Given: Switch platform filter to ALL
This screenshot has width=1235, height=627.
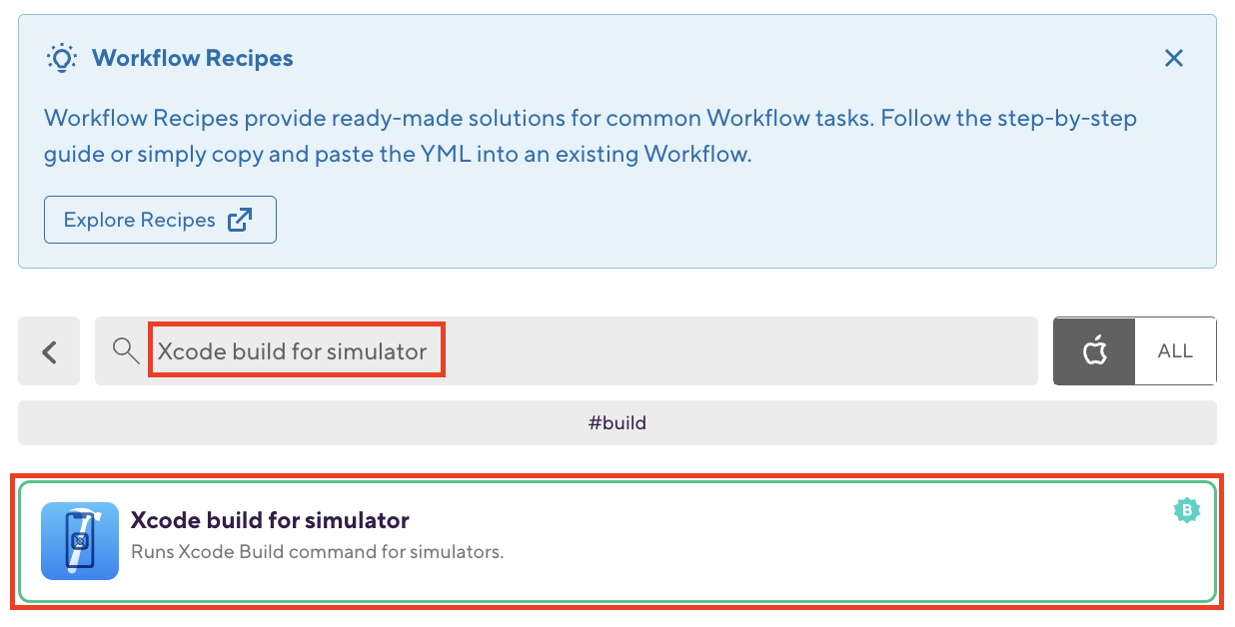Looking at the screenshot, I should click(1176, 351).
